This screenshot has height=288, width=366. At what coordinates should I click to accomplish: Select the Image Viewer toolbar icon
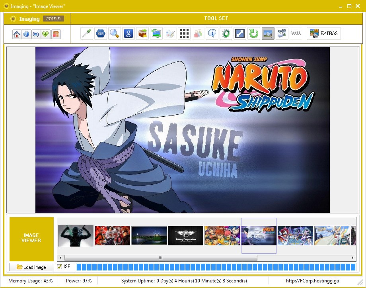tap(268, 33)
